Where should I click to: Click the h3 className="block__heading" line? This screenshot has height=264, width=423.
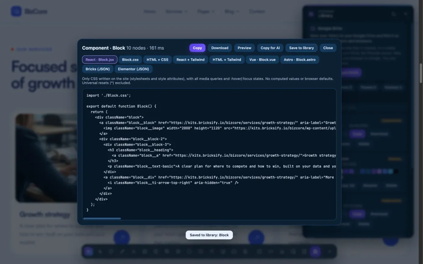140,150
